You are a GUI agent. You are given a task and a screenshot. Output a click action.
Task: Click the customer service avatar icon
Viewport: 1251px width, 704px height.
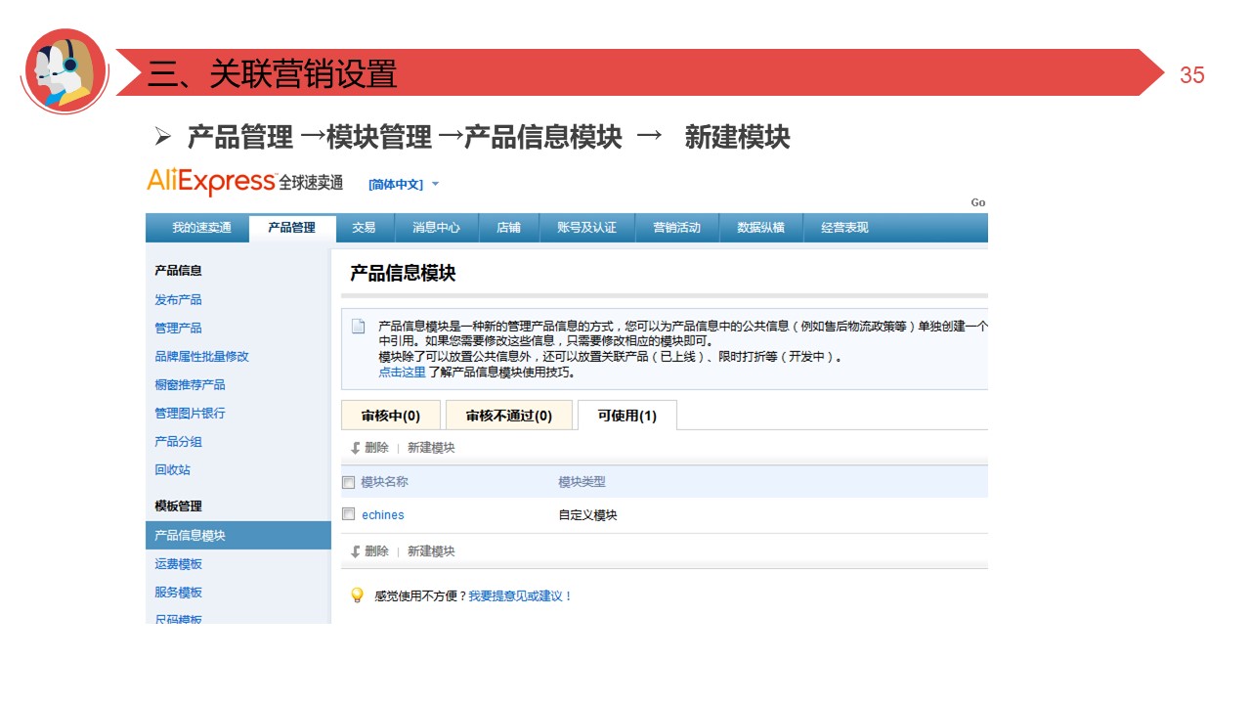(x=65, y=71)
